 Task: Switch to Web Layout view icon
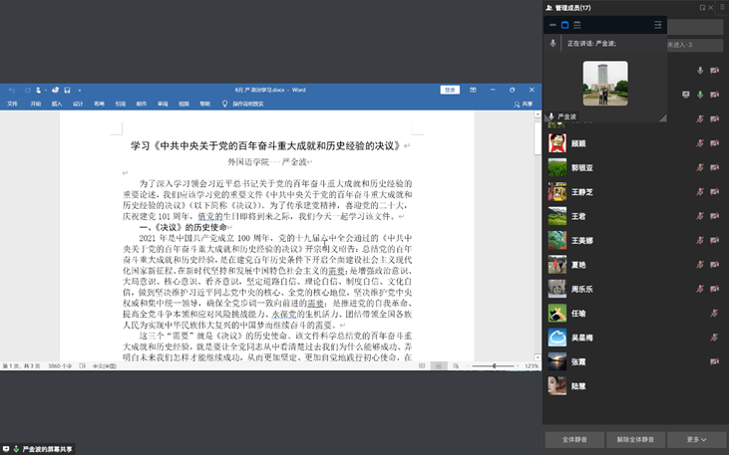tap(456, 366)
